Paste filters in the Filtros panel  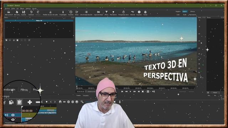click(x=17, y=40)
